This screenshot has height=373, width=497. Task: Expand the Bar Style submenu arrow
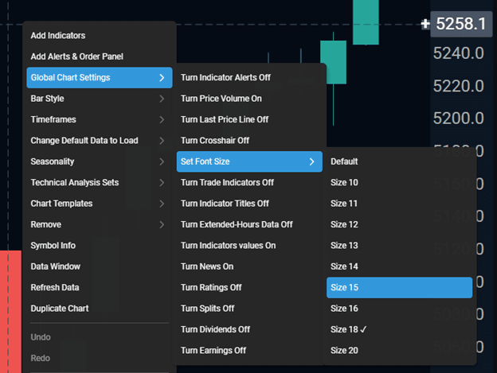(162, 99)
